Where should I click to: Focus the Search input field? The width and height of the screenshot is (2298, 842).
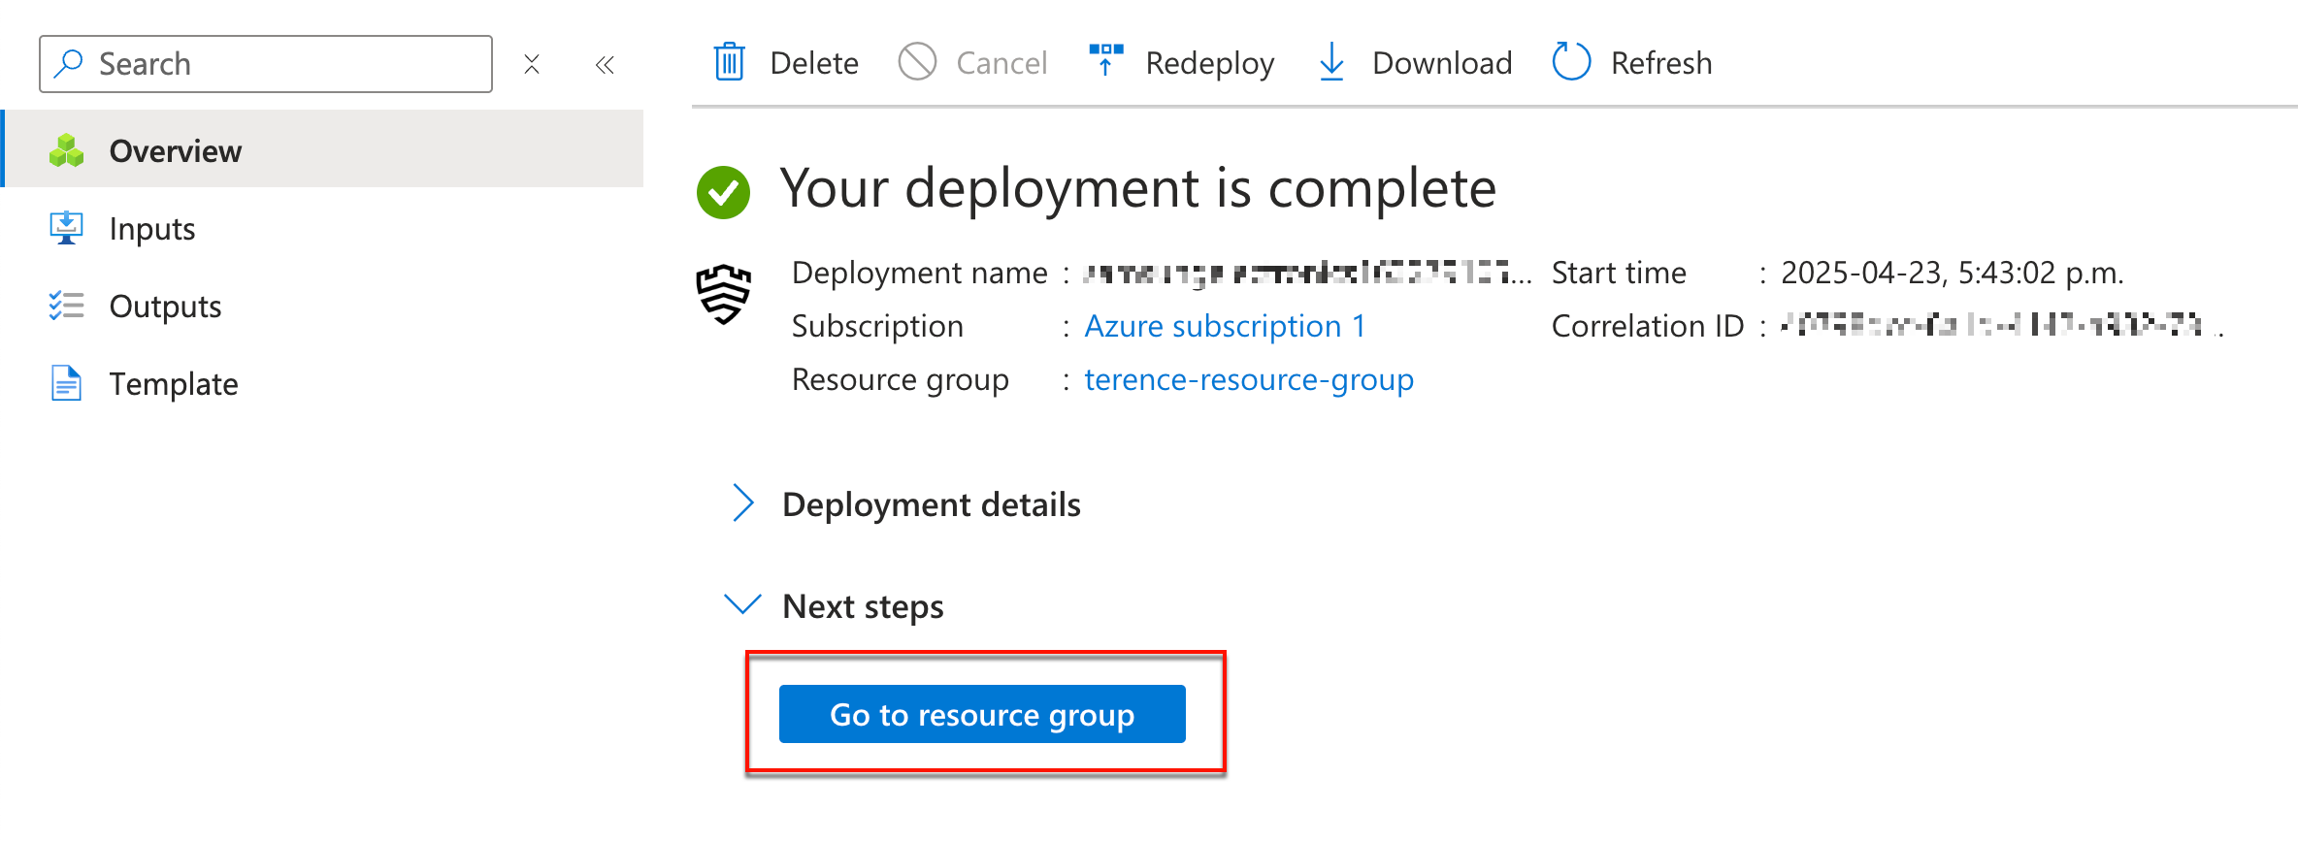(281, 64)
